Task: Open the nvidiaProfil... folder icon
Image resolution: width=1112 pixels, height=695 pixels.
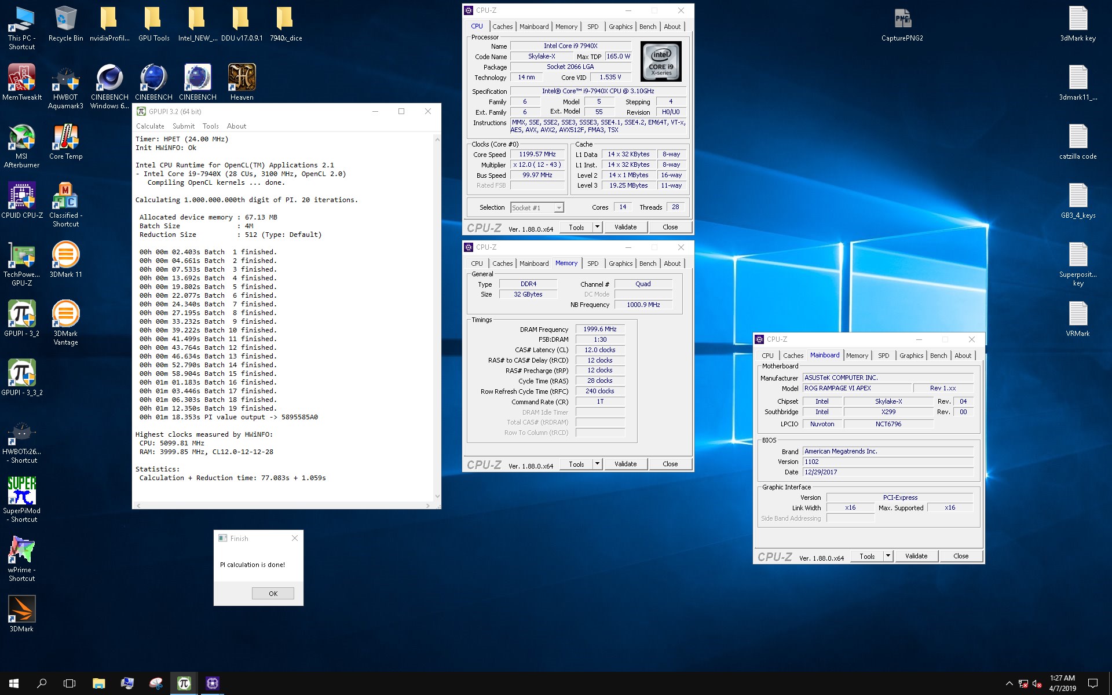Action: pos(109,24)
